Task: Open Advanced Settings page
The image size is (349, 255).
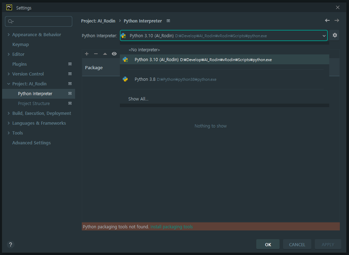Action: [x=31, y=143]
